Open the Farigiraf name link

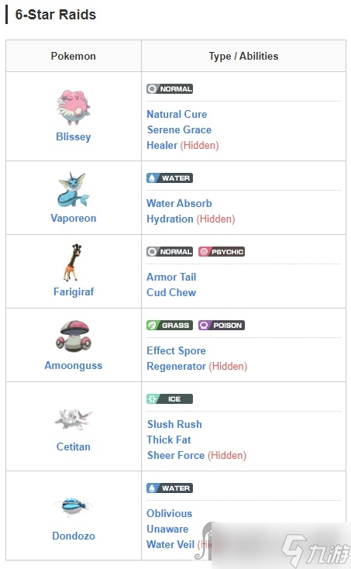pyautogui.click(x=74, y=291)
